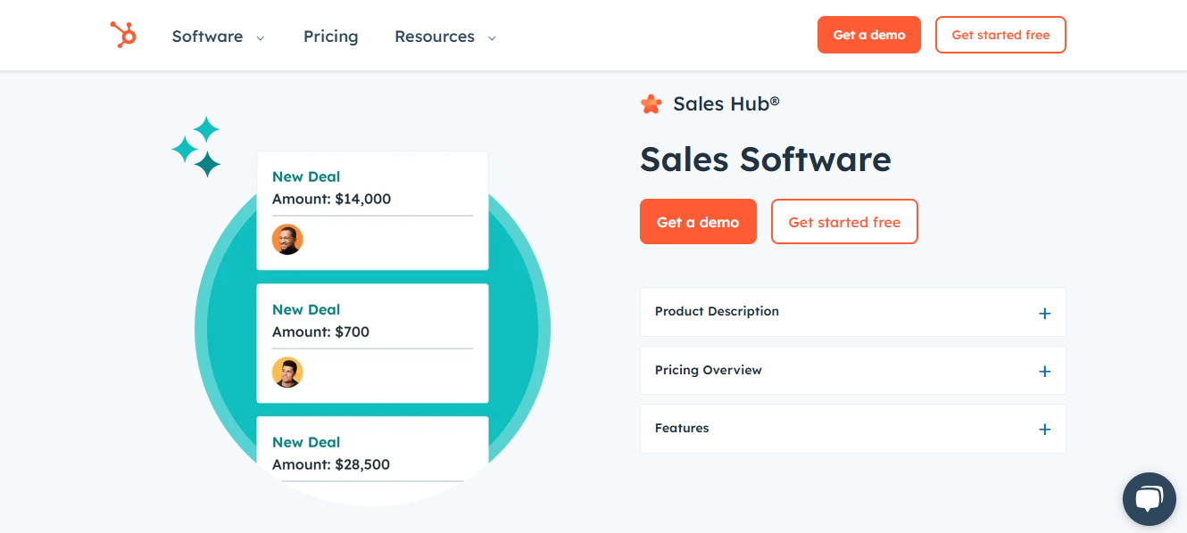The width and height of the screenshot is (1187, 533).
Task: Open the live chat bubble icon
Action: coord(1149,499)
